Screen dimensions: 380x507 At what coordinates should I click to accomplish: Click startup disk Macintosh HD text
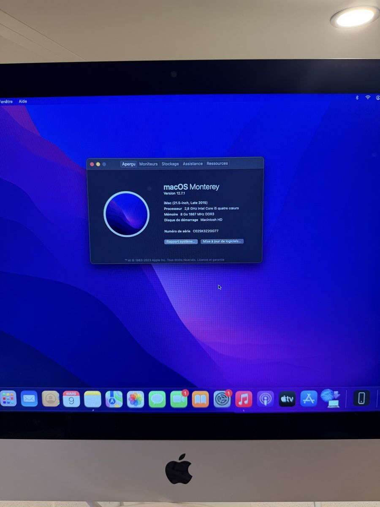click(x=211, y=220)
